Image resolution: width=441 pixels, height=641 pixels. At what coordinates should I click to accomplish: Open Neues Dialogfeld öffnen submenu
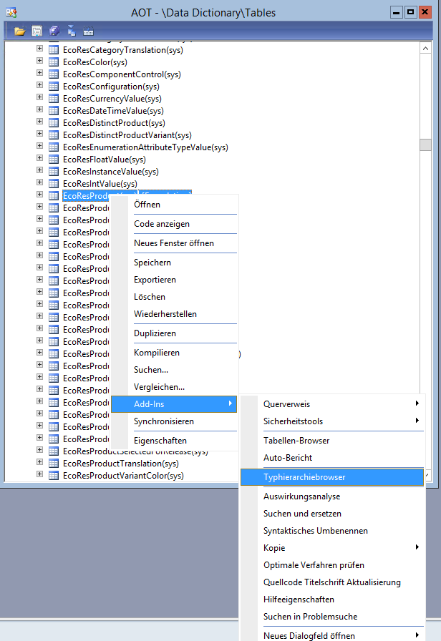[332, 636]
